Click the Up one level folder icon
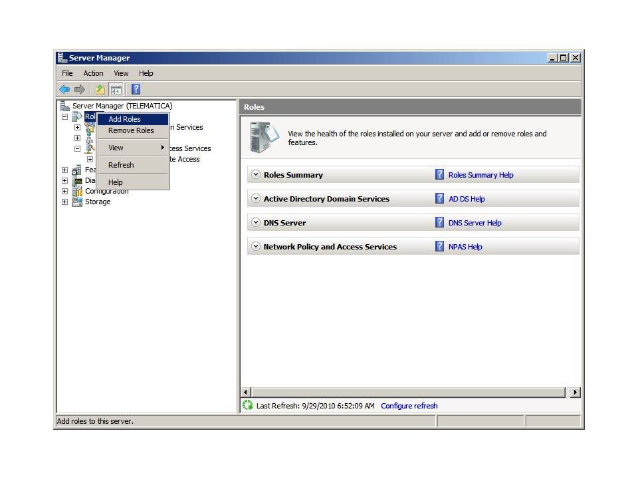638x479 pixels. tap(100, 89)
